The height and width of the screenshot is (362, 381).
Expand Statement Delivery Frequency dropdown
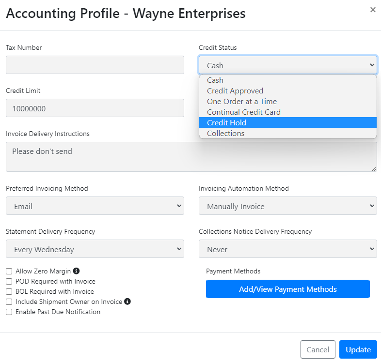pyautogui.click(x=95, y=249)
